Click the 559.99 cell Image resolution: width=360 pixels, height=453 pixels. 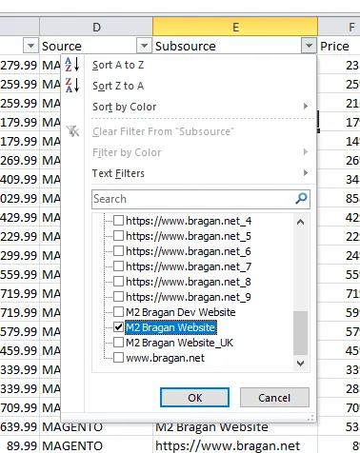tap(19, 274)
